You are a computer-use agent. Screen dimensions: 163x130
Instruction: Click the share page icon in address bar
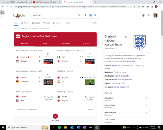click(139, 7)
